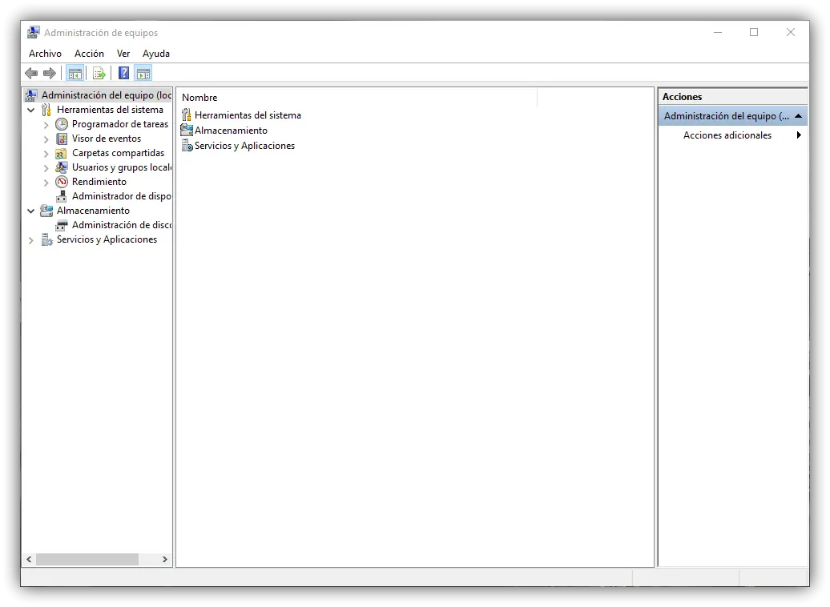Collapse the Almacenamiento tree node
Image resolution: width=830 pixels, height=607 pixels.
coord(31,211)
